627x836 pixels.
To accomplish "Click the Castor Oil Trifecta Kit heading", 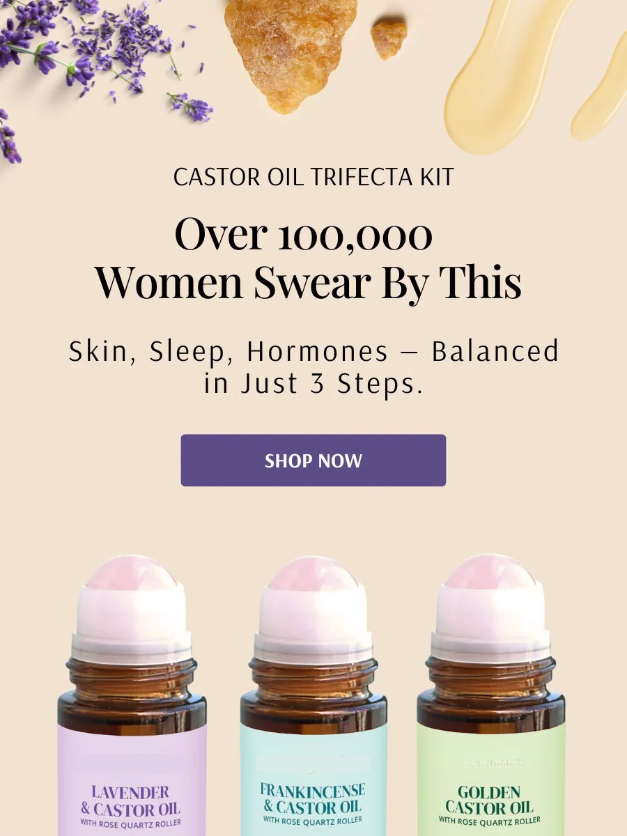I will [313, 177].
